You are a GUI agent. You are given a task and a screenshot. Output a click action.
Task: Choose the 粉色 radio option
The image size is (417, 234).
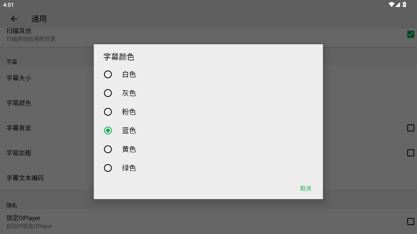point(108,112)
